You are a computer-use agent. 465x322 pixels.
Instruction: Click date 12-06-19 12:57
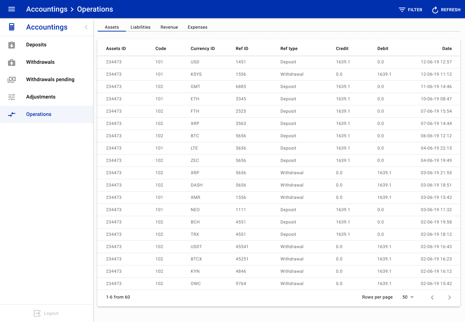click(436, 62)
